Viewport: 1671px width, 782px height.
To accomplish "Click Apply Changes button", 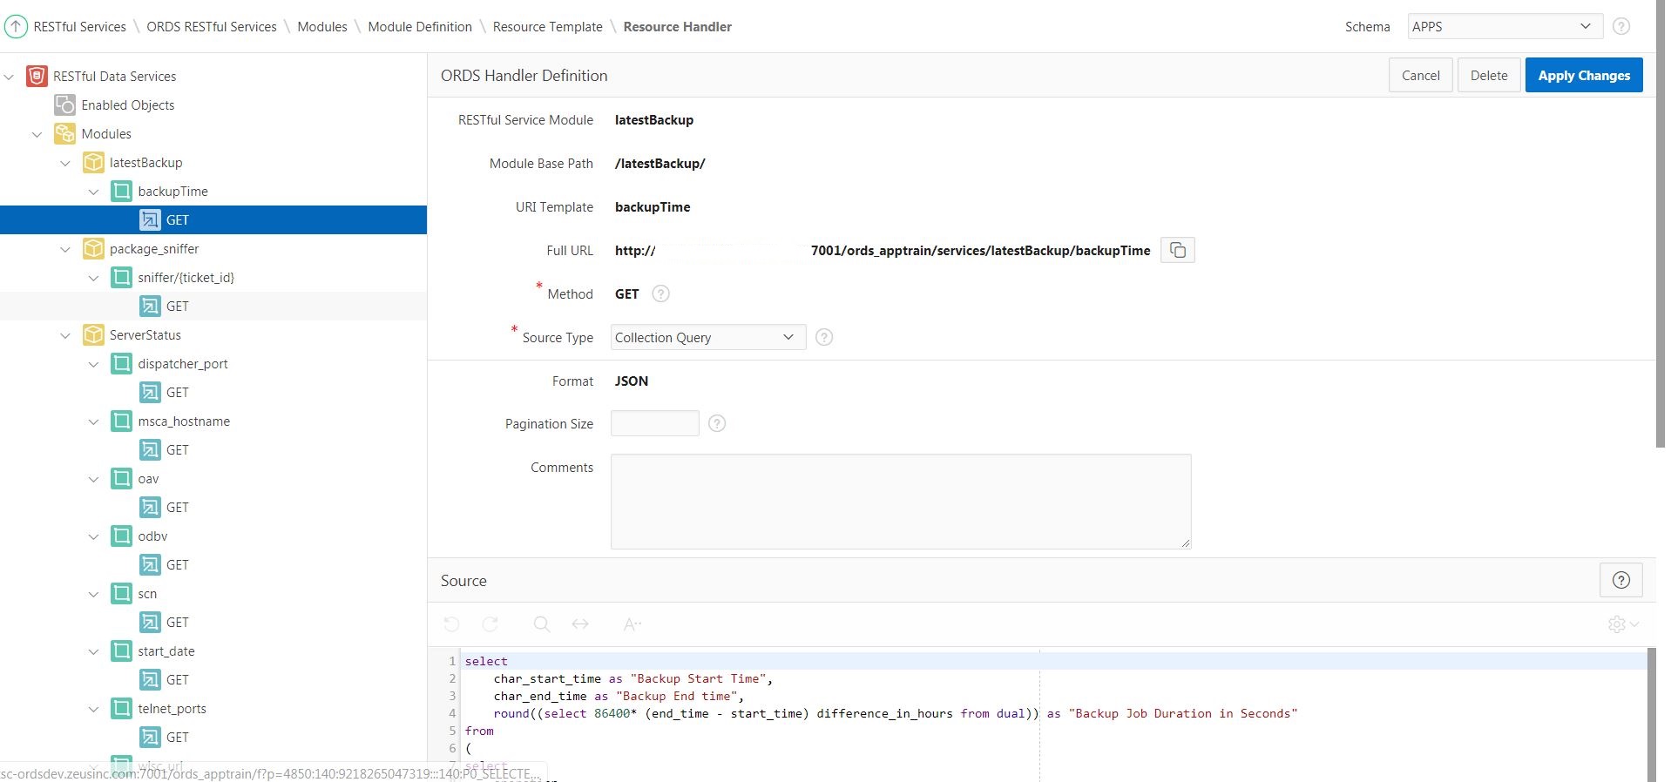I will pyautogui.click(x=1584, y=76).
